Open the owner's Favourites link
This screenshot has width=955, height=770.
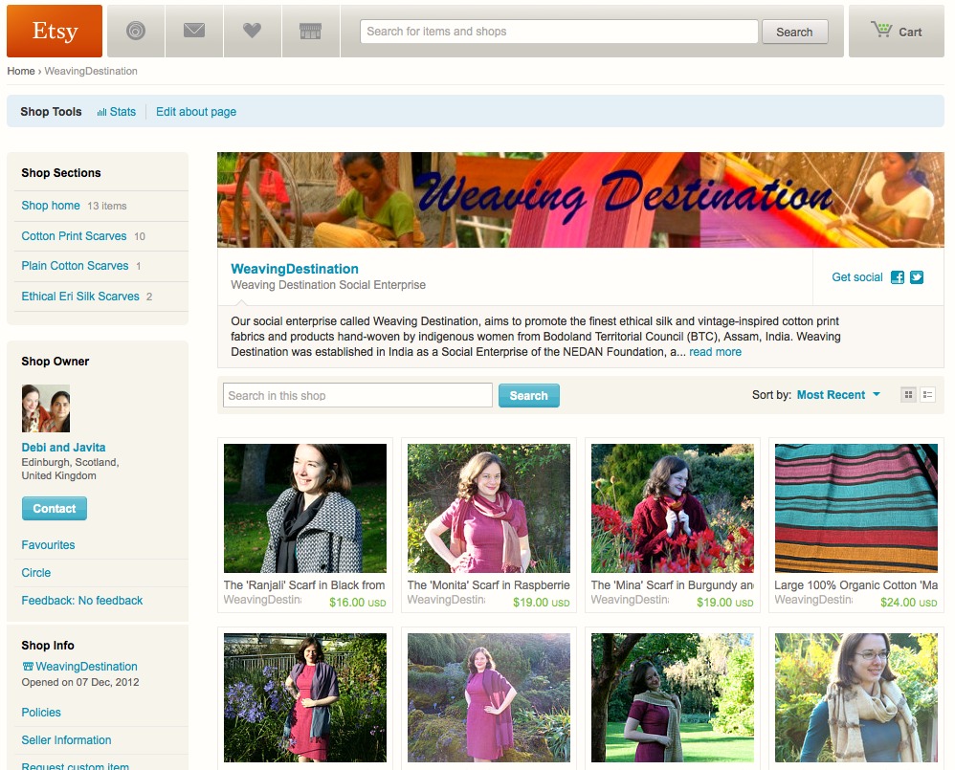click(x=48, y=545)
